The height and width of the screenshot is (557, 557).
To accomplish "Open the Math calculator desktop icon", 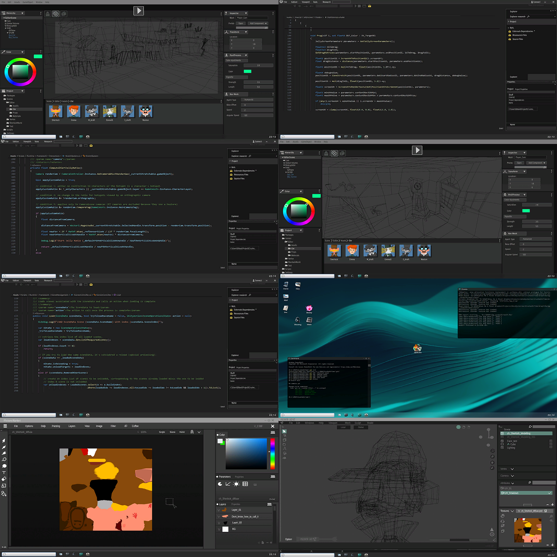I will point(309,320).
